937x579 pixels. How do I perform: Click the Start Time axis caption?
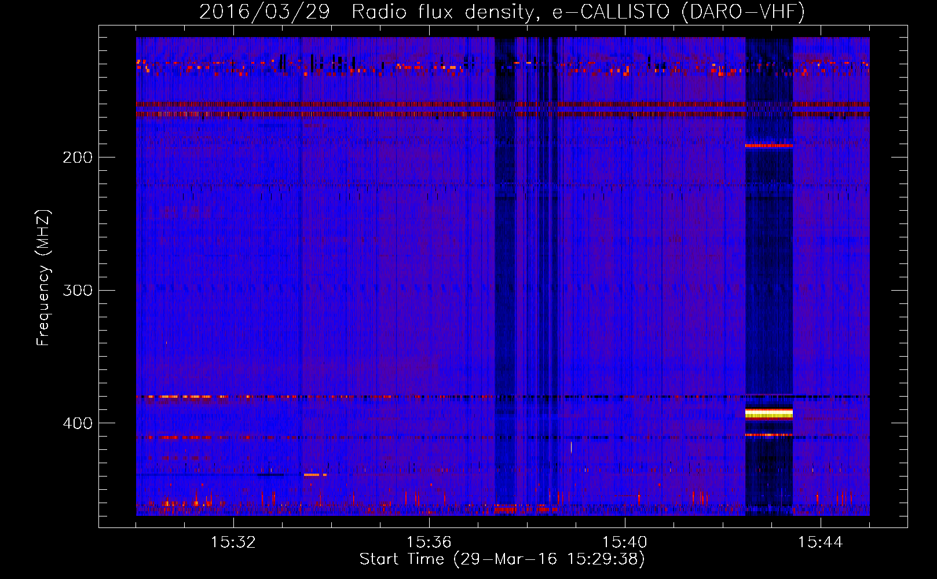502,559
